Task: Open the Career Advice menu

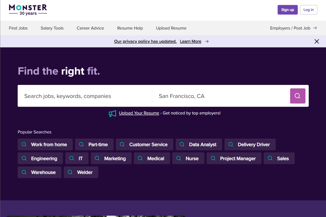Action: 90,28
